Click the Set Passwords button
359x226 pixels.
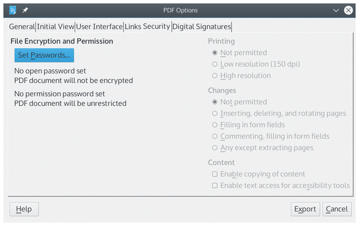[x=44, y=55]
